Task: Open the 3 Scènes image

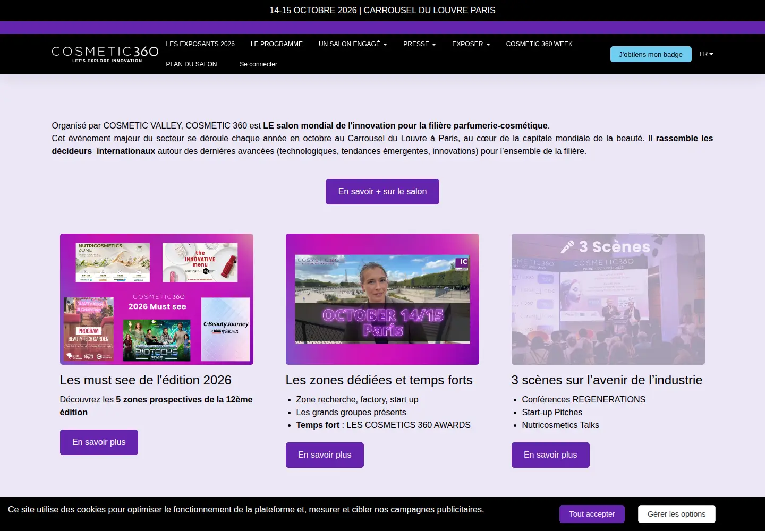Action: click(x=608, y=299)
